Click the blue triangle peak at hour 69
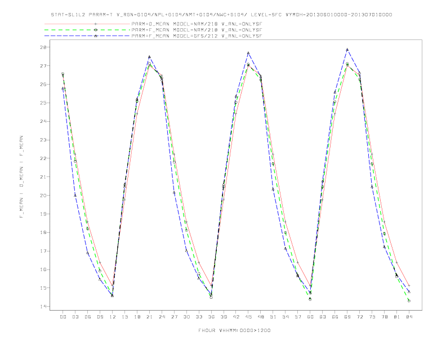This screenshot has width=446, height=345. click(347, 50)
